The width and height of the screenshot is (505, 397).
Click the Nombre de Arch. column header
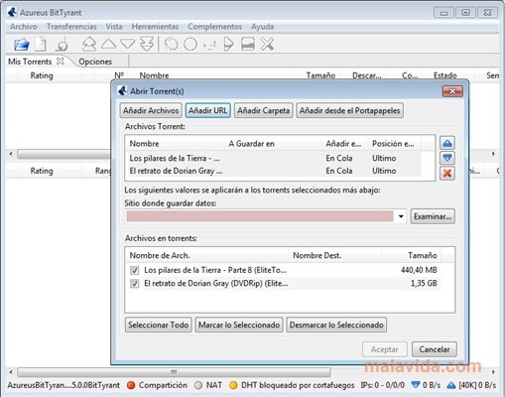tap(206, 255)
